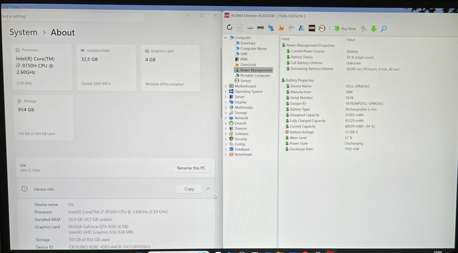Select Computer Name tree item
This screenshot has width=458, height=253.
pyautogui.click(x=253, y=49)
